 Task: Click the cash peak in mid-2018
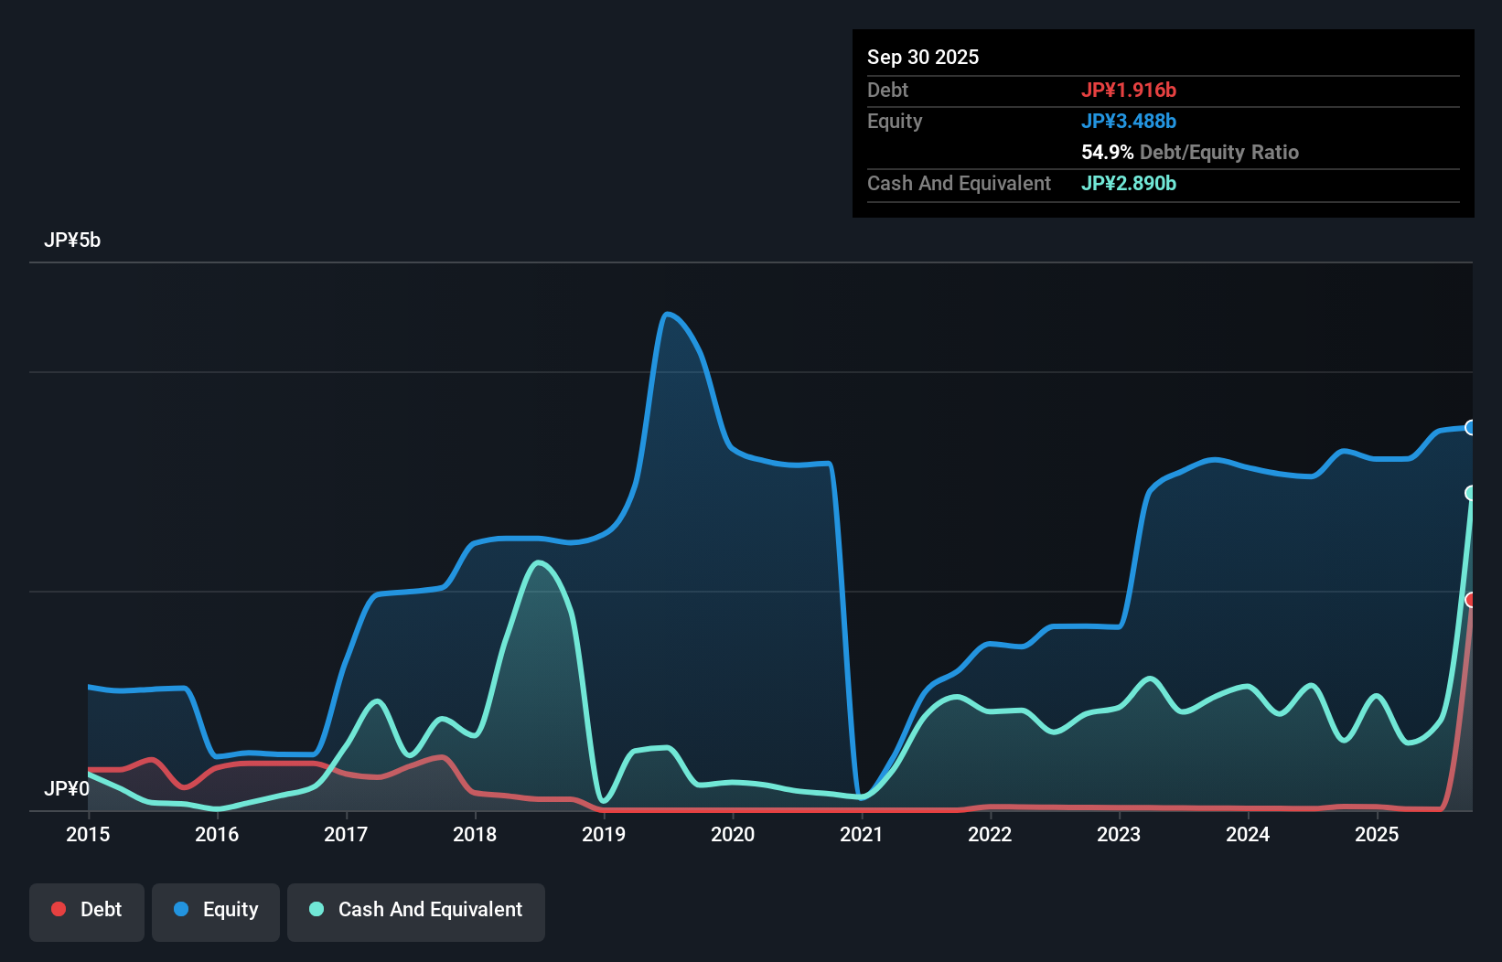(x=538, y=562)
